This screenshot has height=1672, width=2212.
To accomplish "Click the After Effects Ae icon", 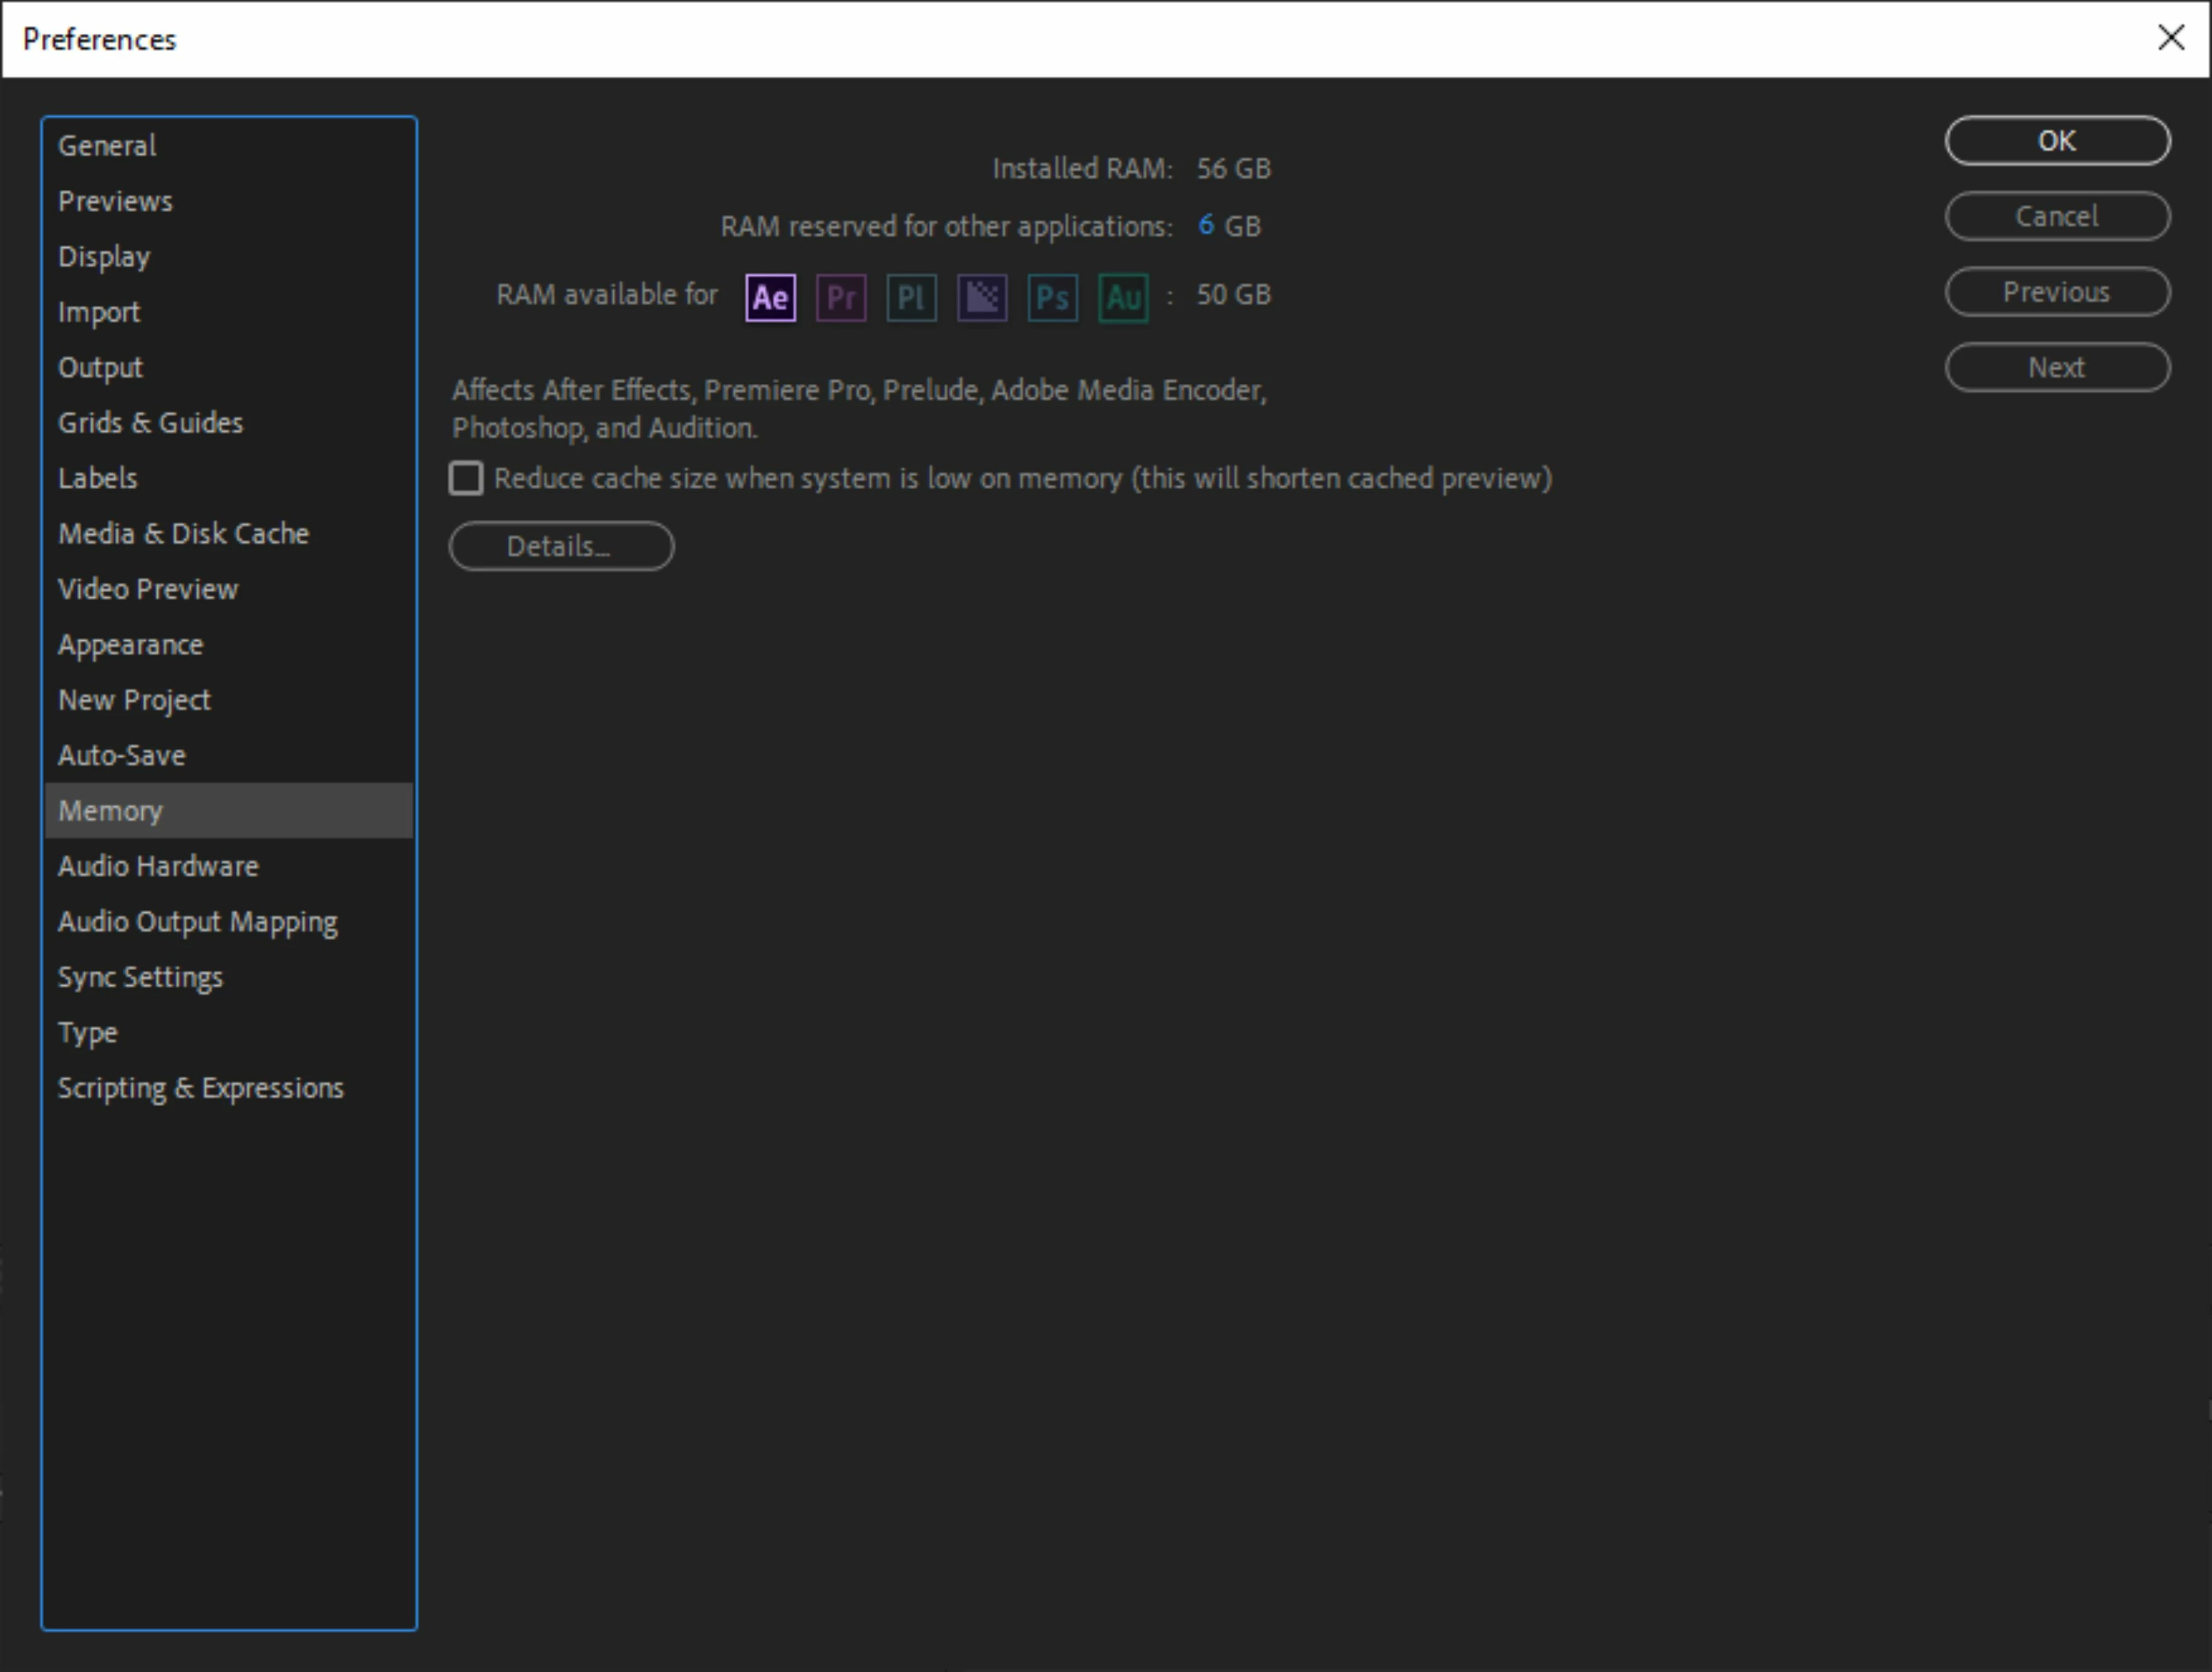I will click(770, 298).
